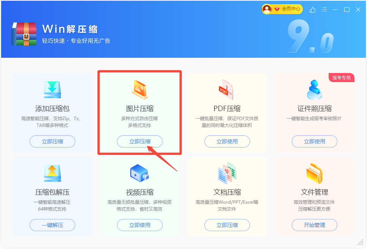
Task: Click the document compression files icon
Action: [227, 173]
